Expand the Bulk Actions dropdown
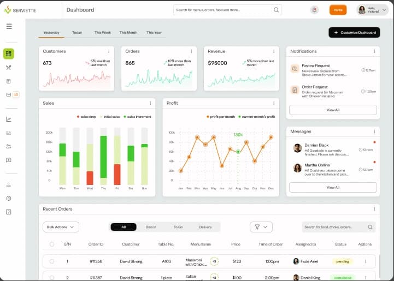 [61, 227]
